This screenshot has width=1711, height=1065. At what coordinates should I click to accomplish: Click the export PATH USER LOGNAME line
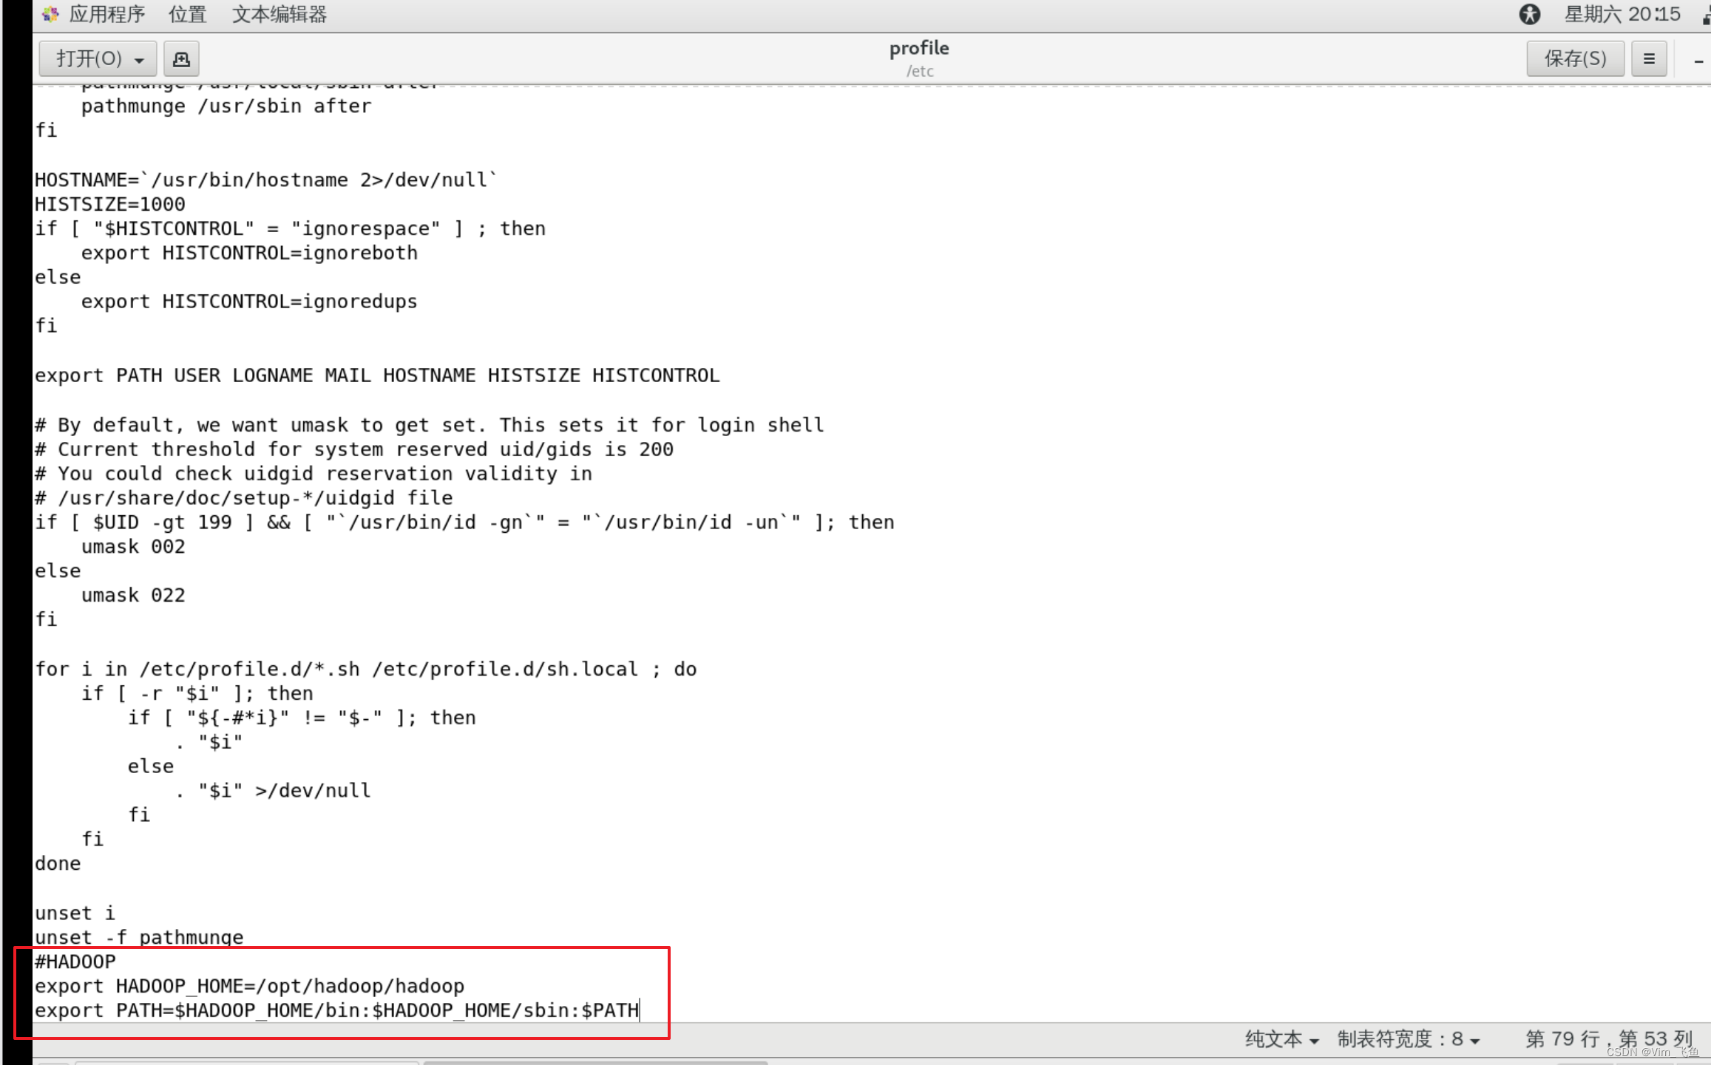[377, 375]
